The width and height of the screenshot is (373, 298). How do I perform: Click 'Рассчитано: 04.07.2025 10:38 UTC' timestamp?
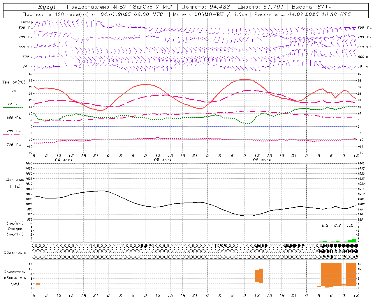(302, 14)
